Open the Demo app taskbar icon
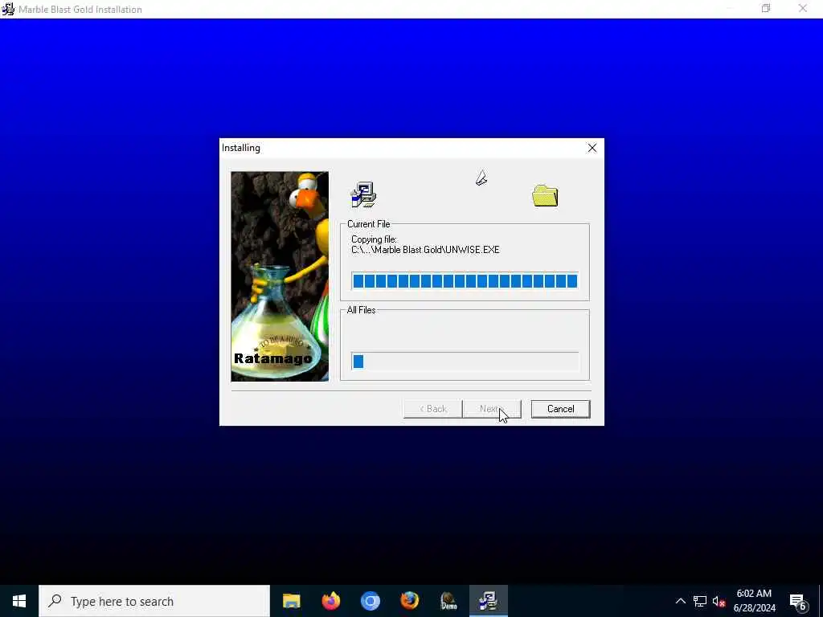Screen dimensions: 823x617 coord(448,601)
